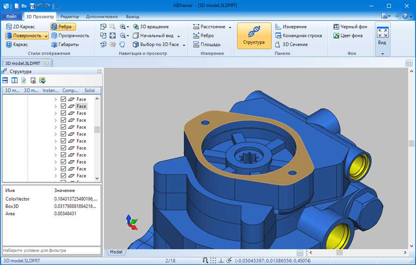Open the Файл menu
Image resolution: width=416 pixels, height=265 pixels.
[11, 17]
